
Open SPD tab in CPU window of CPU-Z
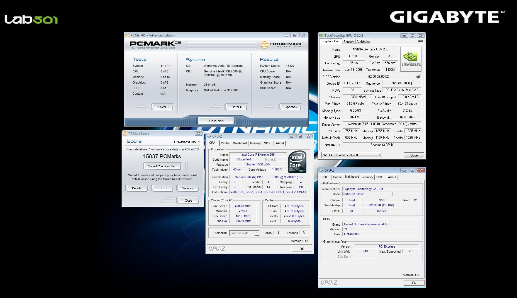point(267,143)
